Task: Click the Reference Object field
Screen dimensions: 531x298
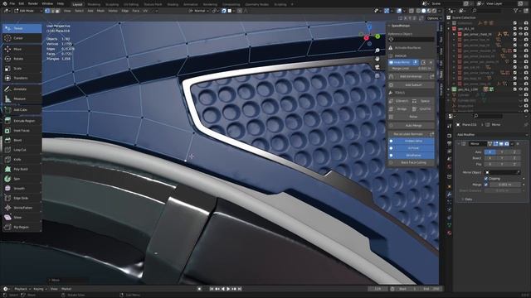Action: pyautogui.click(x=412, y=40)
